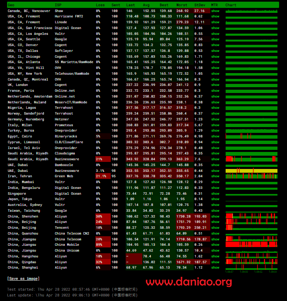The image size is (287, 301).
Task: Click the China Unicom ISP cell
Action: (67, 250)
